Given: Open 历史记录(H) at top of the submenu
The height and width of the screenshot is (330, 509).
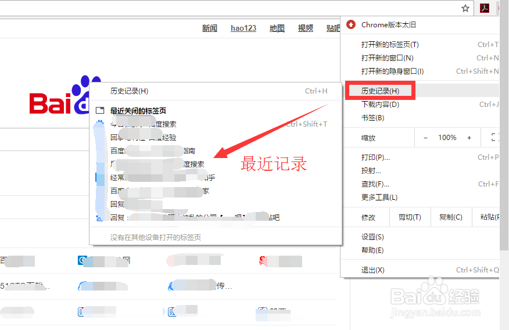Looking at the screenshot, I should pyautogui.click(x=216, y=91).
